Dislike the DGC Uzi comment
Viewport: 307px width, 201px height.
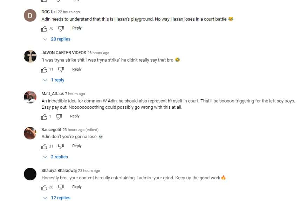61,28
